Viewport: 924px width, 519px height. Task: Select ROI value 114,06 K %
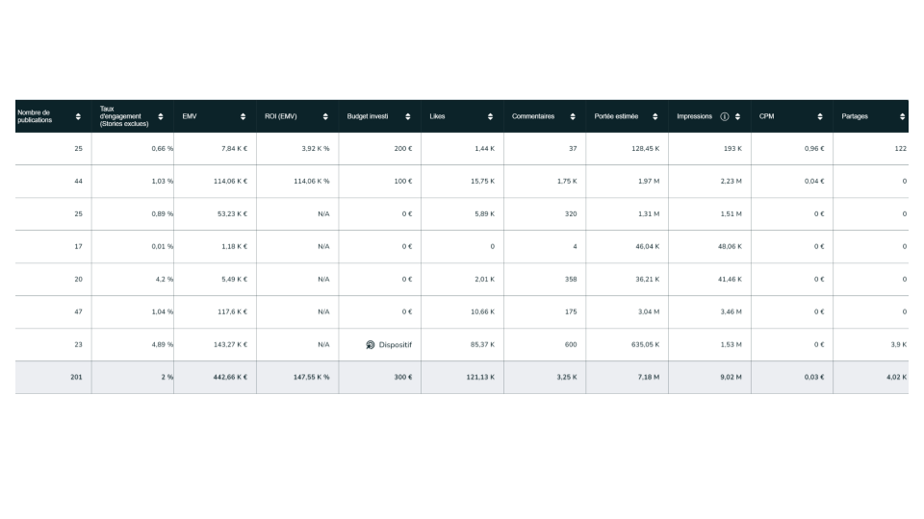(x=312, y=182)
